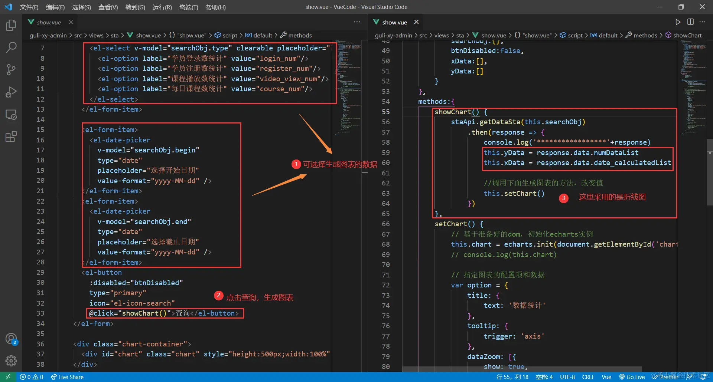The width and height of the screenshot is (713, 382).
Task: Close the left show.vue tab
Action: point(71,22)
